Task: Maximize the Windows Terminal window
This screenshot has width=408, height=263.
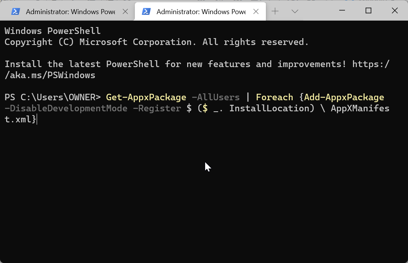Action: click(x=368, y=10)
